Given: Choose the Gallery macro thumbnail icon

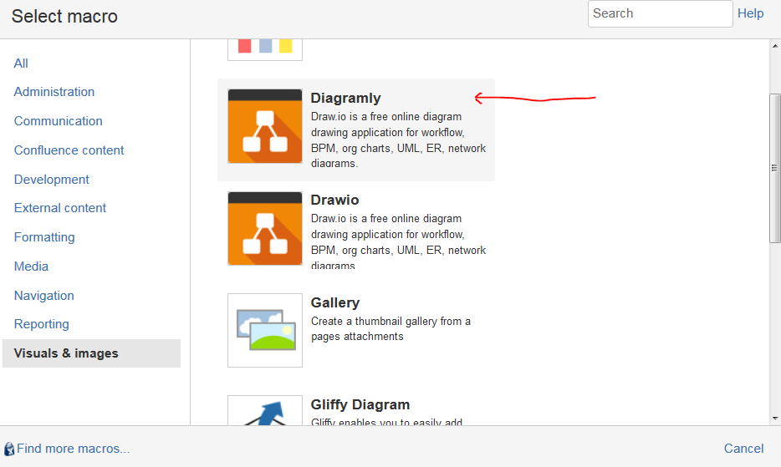Looking at the screenshot, I should (x=264, y=330).
